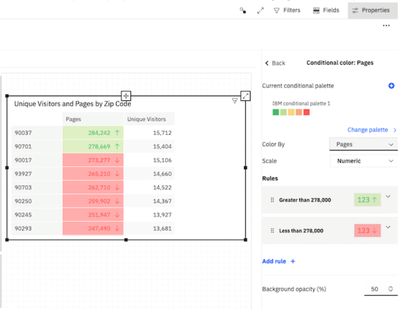Go Back from Conditional color settings

[x=275, y=63]
